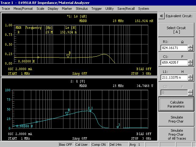196x147 pixels.
Task: Click Simulate Freq-Char of All Traces
Action: pos(175,134)
